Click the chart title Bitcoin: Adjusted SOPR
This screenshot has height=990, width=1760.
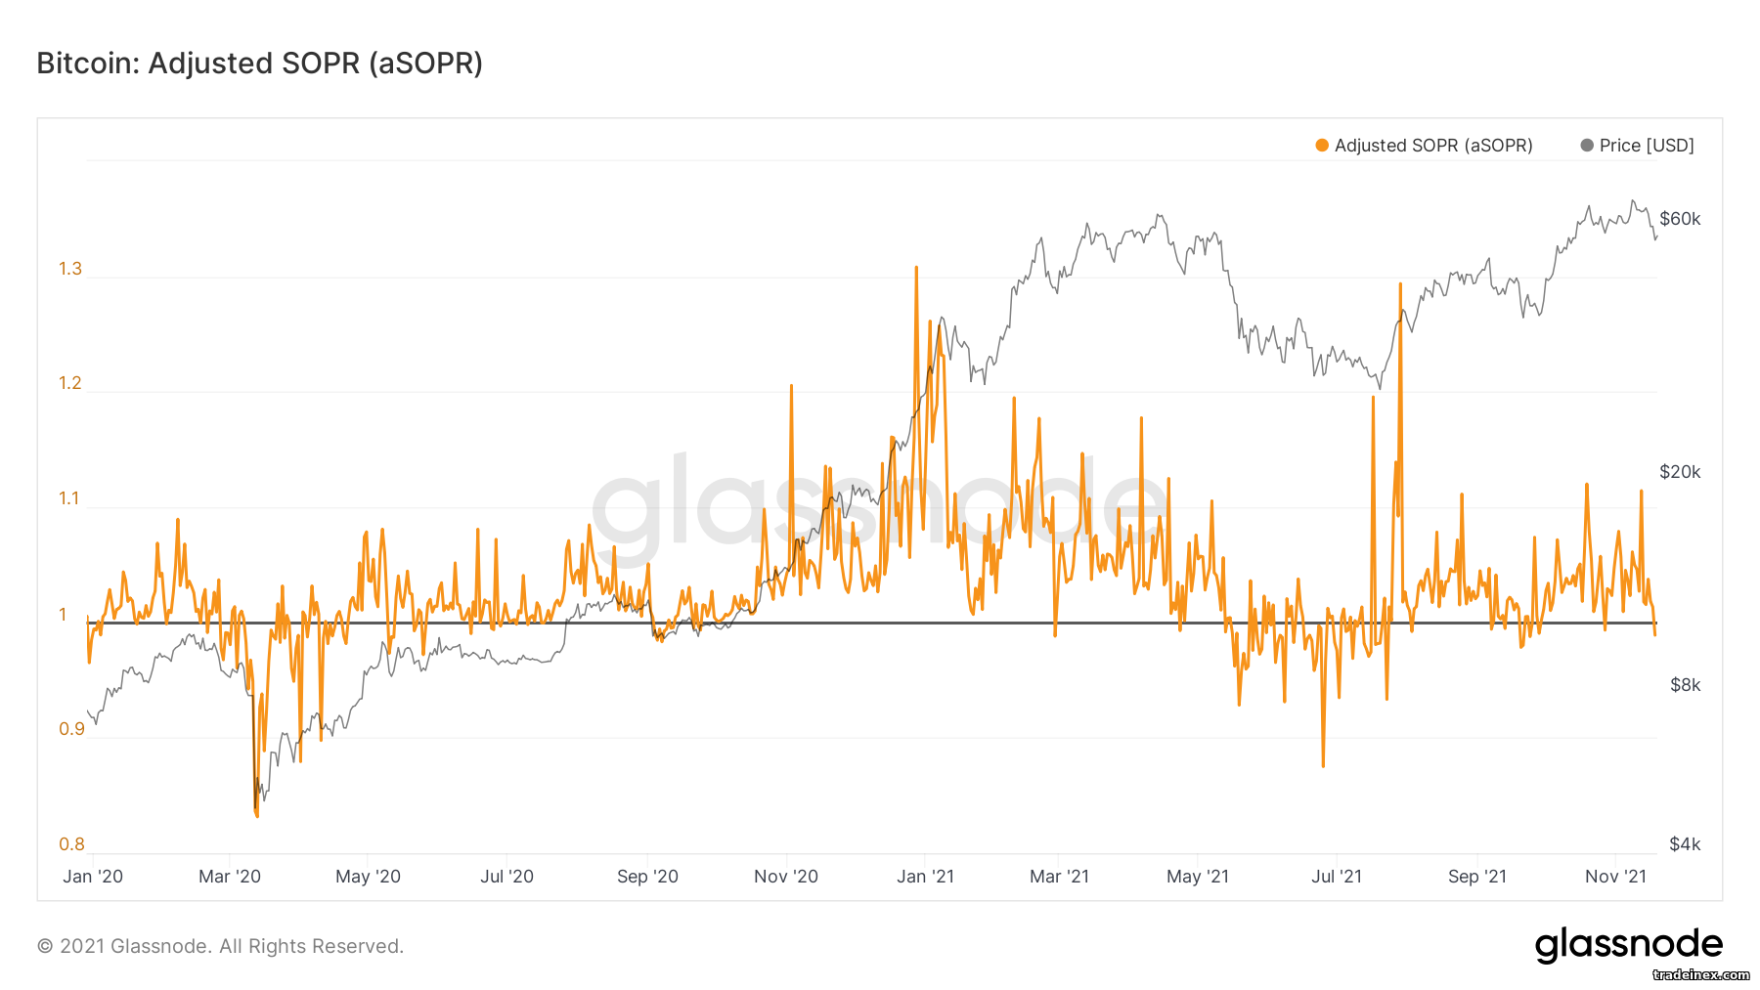coord(260,64)
